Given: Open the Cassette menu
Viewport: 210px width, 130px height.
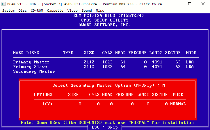Looking at the screenshot, I should point(55,10).
